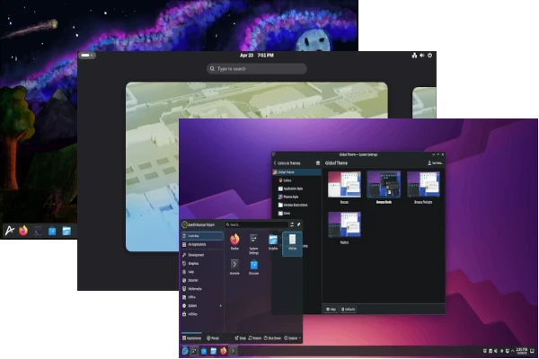Screen dimensions: 539x359
Task: Open Plasma Style in the settings sidebar
Action: [297, 197]
